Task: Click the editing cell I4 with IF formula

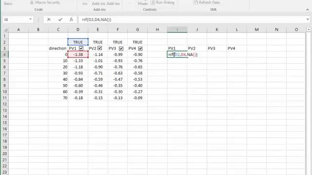Action: tap(177, 54)
